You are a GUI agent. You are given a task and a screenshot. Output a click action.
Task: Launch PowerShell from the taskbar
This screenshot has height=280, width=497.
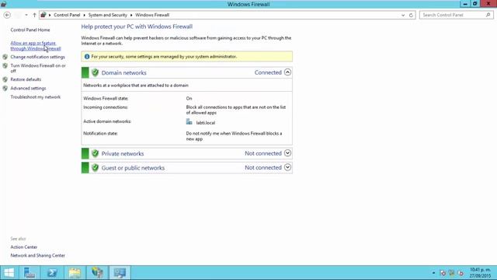click(52, 273)
